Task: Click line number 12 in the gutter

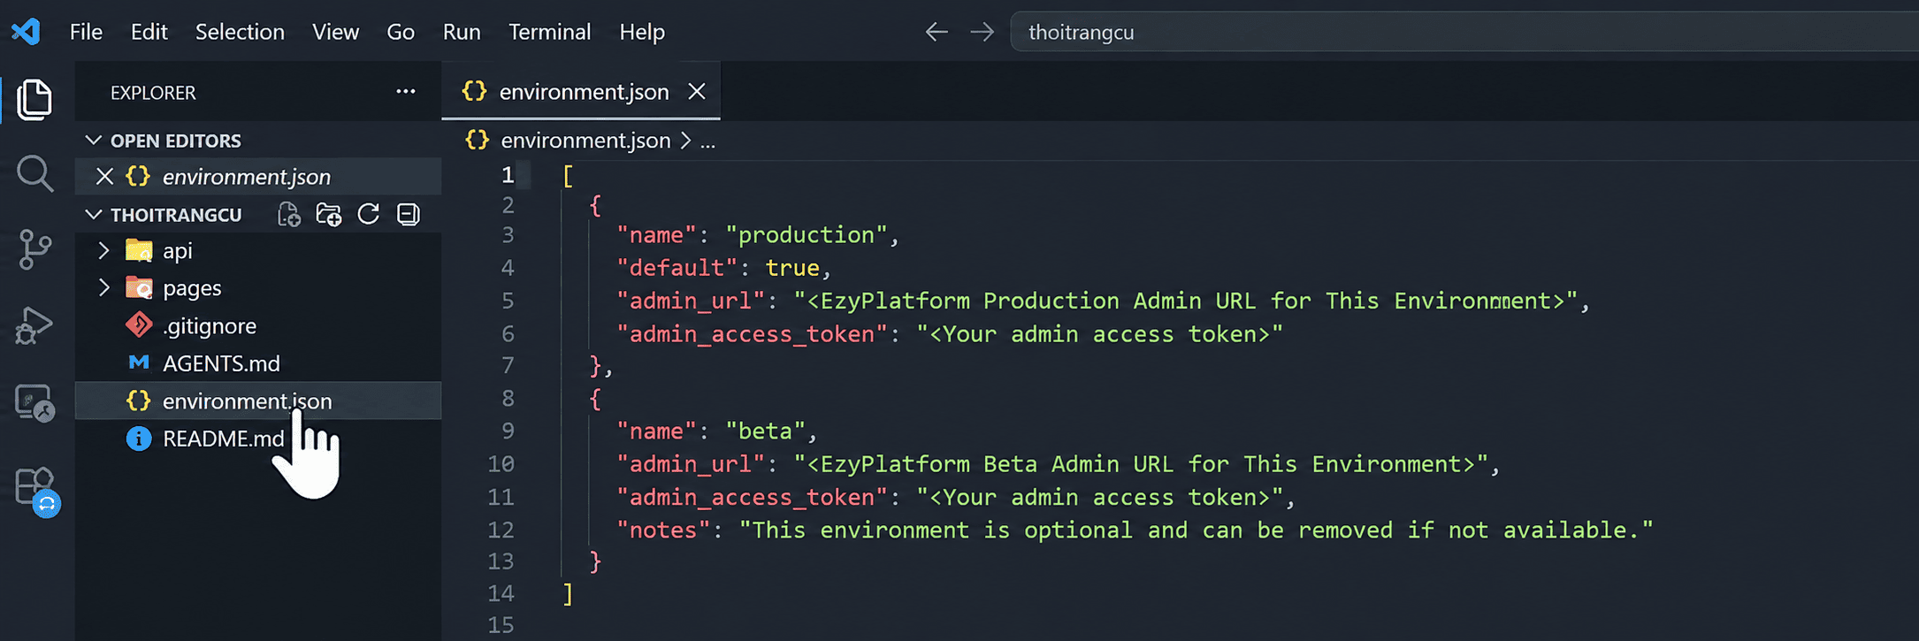Action: [x=501, y=530]
